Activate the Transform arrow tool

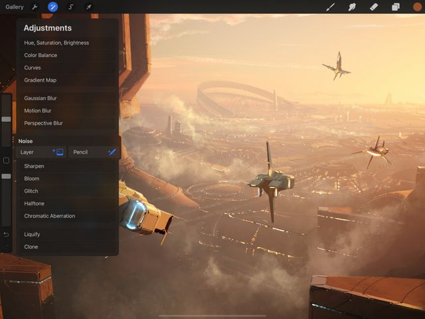pos(88,7)
